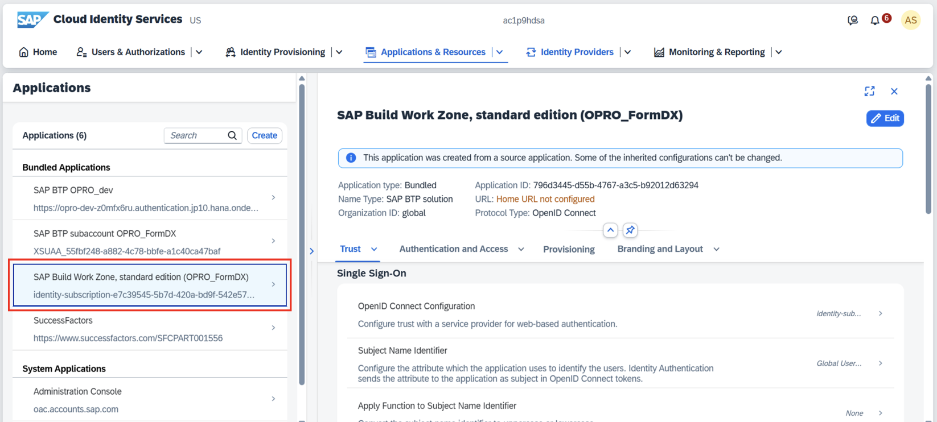Open the notifications bell

click(875, 20)
